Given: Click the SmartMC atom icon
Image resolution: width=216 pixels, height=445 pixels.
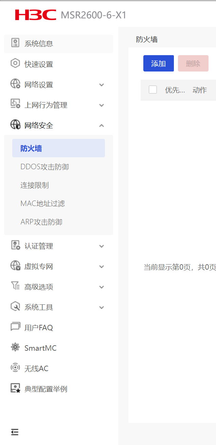Looking at the screenshot, I should pos(15,348).
